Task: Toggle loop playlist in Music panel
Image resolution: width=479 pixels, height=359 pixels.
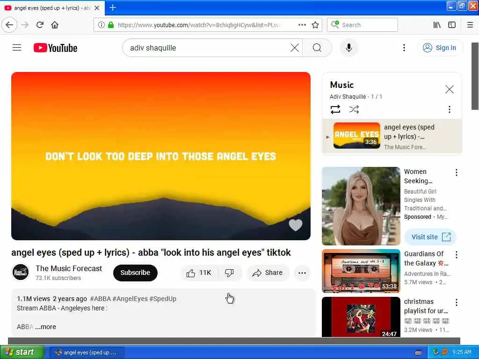Action: pyautogui.click(x=335, y=109)
